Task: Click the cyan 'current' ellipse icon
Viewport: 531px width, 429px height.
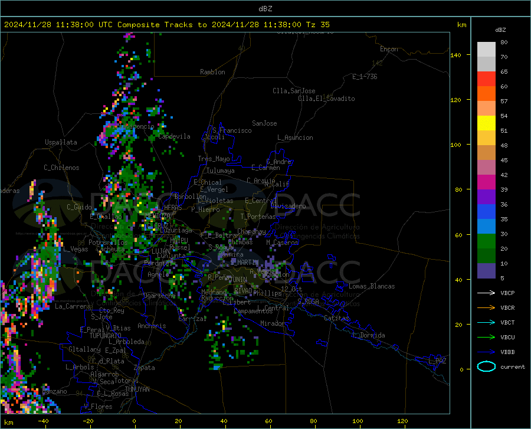Action: click(x=486, y=366)
